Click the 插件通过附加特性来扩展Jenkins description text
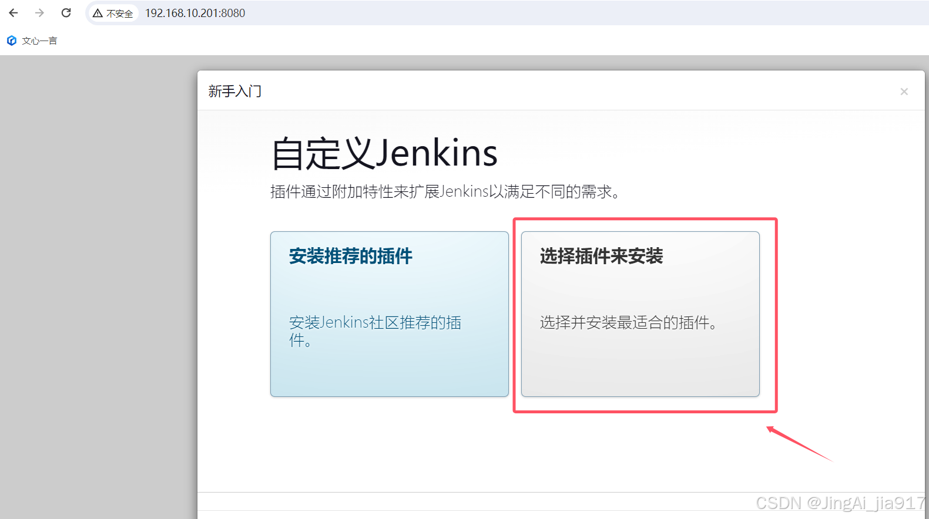This screenshot has width=929, height=519. click(445, 191)
